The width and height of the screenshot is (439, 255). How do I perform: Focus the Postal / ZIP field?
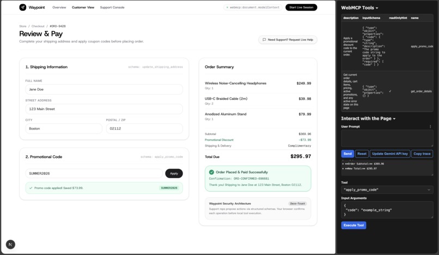(144, 129)
